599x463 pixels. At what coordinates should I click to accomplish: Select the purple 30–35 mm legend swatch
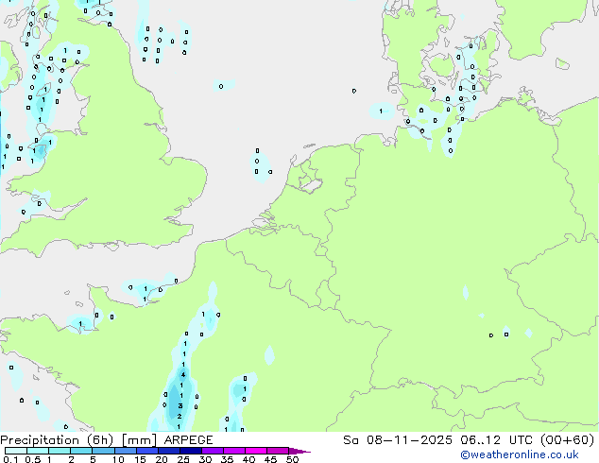click(215, 452)
